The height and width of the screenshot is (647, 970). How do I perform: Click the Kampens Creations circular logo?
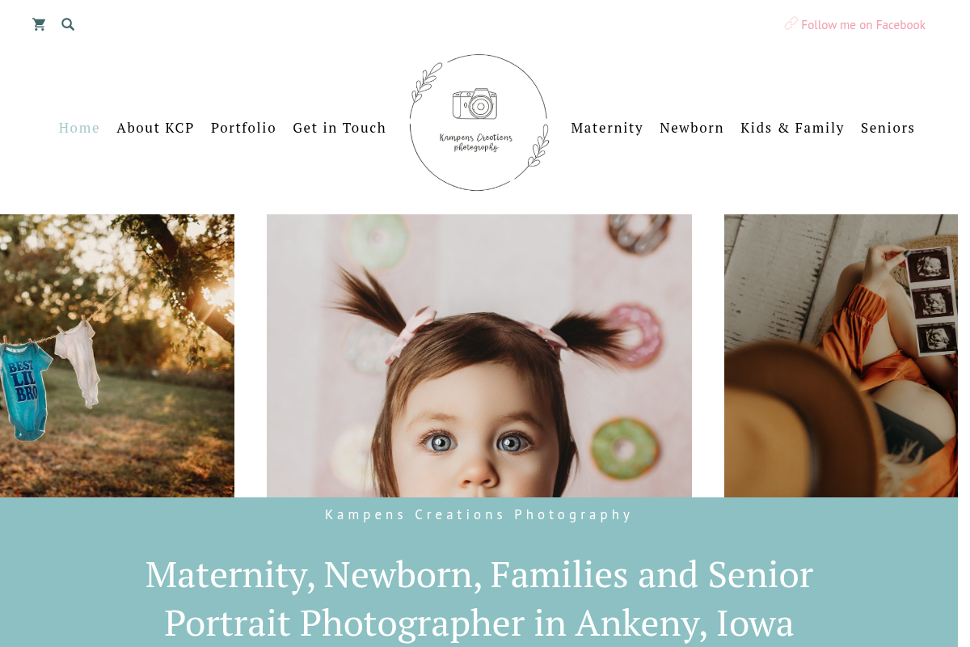click(479, 122)
